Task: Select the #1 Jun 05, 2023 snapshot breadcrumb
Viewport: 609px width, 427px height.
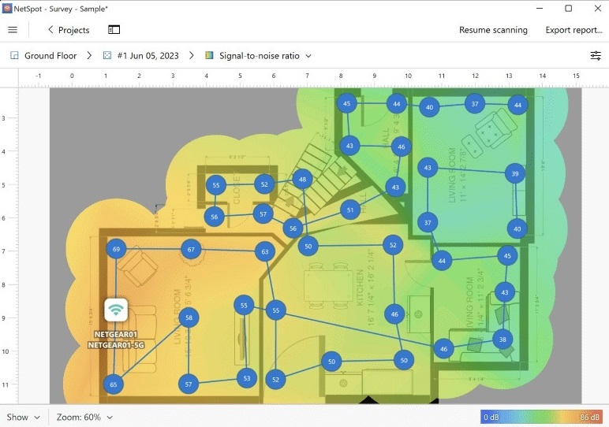Action: tap(148, 56)
